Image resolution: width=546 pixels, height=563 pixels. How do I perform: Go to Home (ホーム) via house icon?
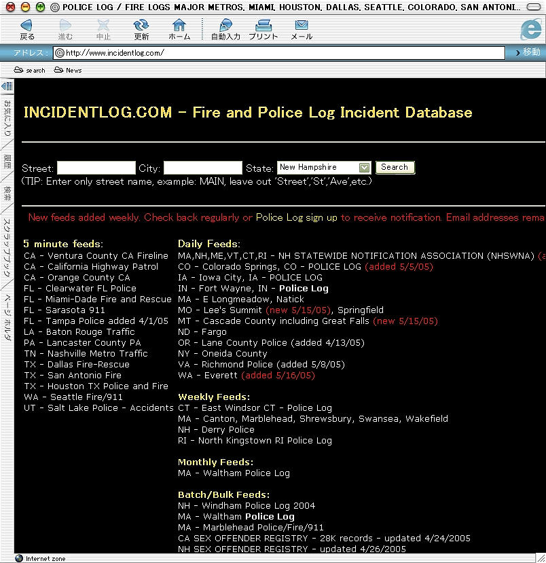179,26
